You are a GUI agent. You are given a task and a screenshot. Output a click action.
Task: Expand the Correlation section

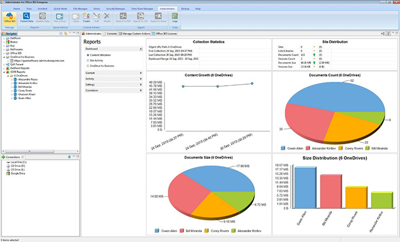[141, 91]
